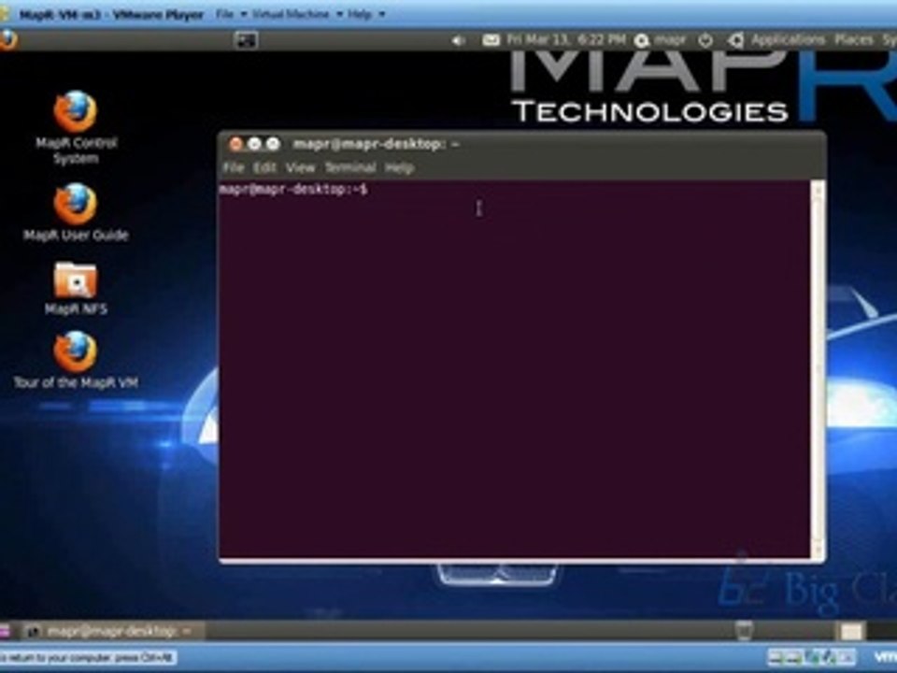Image resolution: width=897 pixels, height=673 pixels.
Task: Open the terminal Help menu
Action: [x=399, y=167]
